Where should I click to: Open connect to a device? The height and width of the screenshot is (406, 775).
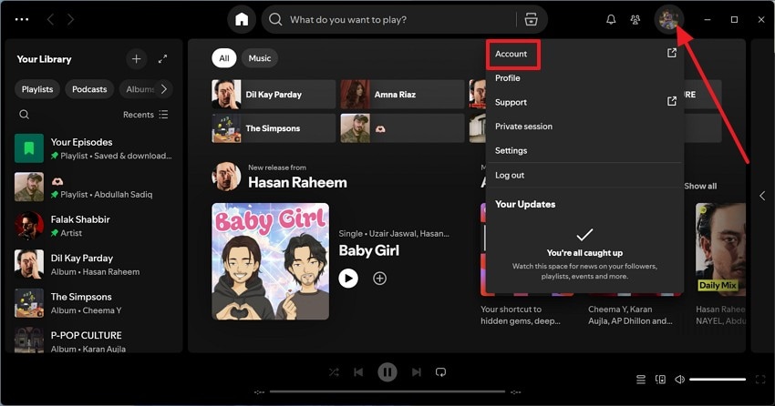tap(660, 380)
